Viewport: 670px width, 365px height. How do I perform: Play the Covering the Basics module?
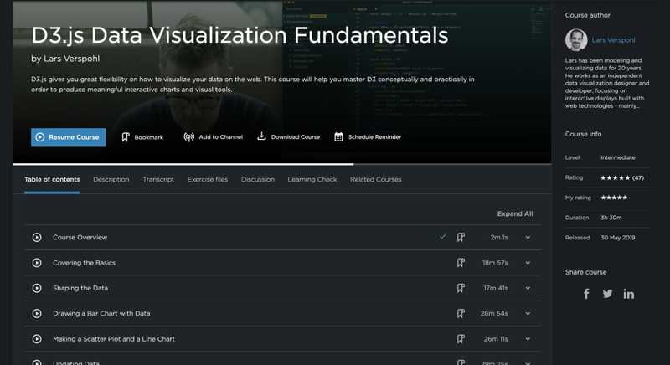point(37,263)
